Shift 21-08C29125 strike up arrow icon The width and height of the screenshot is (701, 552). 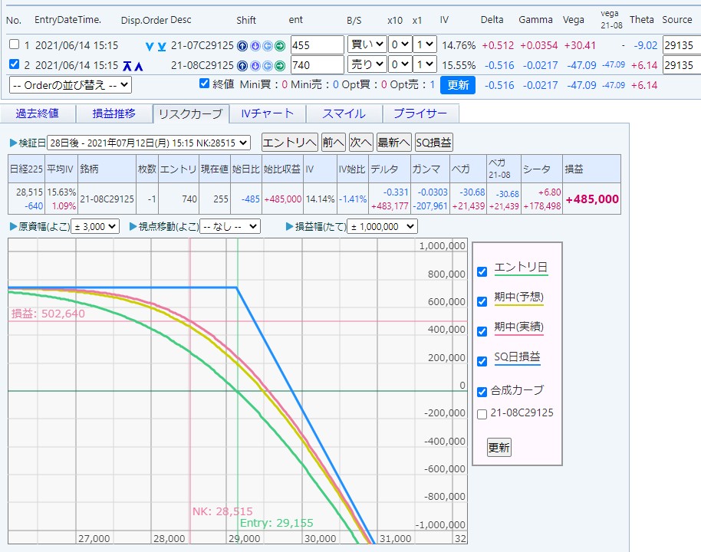click(242, 66)
